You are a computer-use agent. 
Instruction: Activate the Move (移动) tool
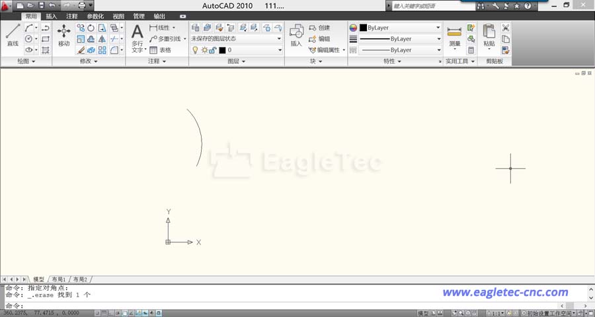(x=63, y=35)
